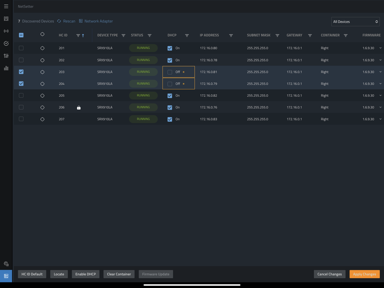The width and height of the screenshot is (384, 288).
Task: Toggle the select-all devices checkbox
Action: coord(21,35)
